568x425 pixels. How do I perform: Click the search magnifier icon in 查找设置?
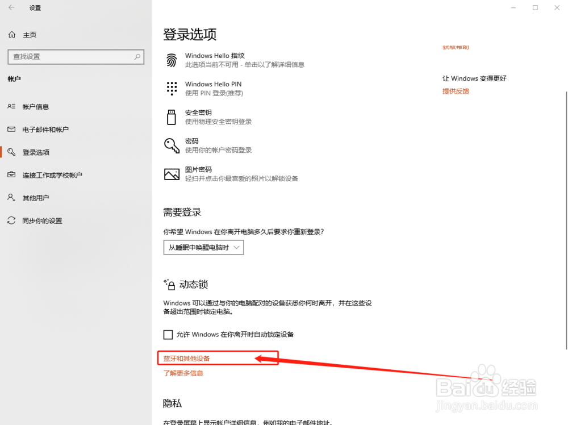click(x=137, y=57)
